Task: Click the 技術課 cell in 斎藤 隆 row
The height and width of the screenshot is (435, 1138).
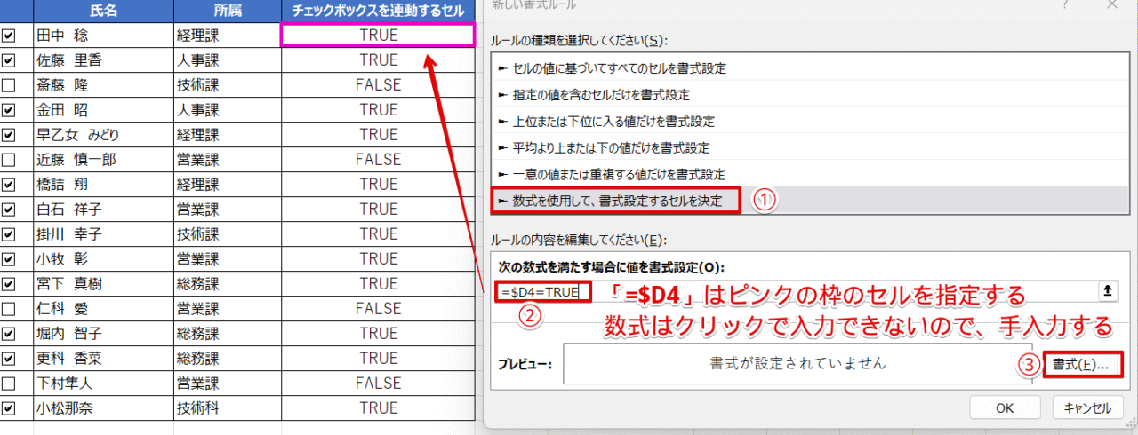Action: click(227, 86)
